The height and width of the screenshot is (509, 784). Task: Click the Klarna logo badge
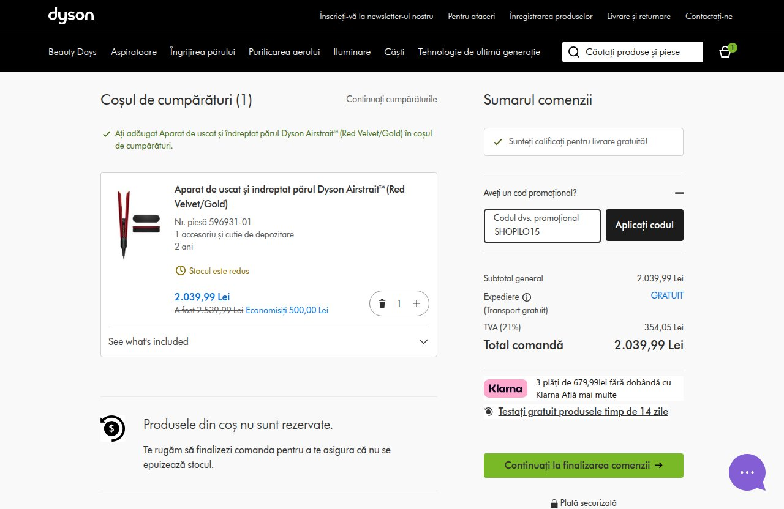pos(506,388)
